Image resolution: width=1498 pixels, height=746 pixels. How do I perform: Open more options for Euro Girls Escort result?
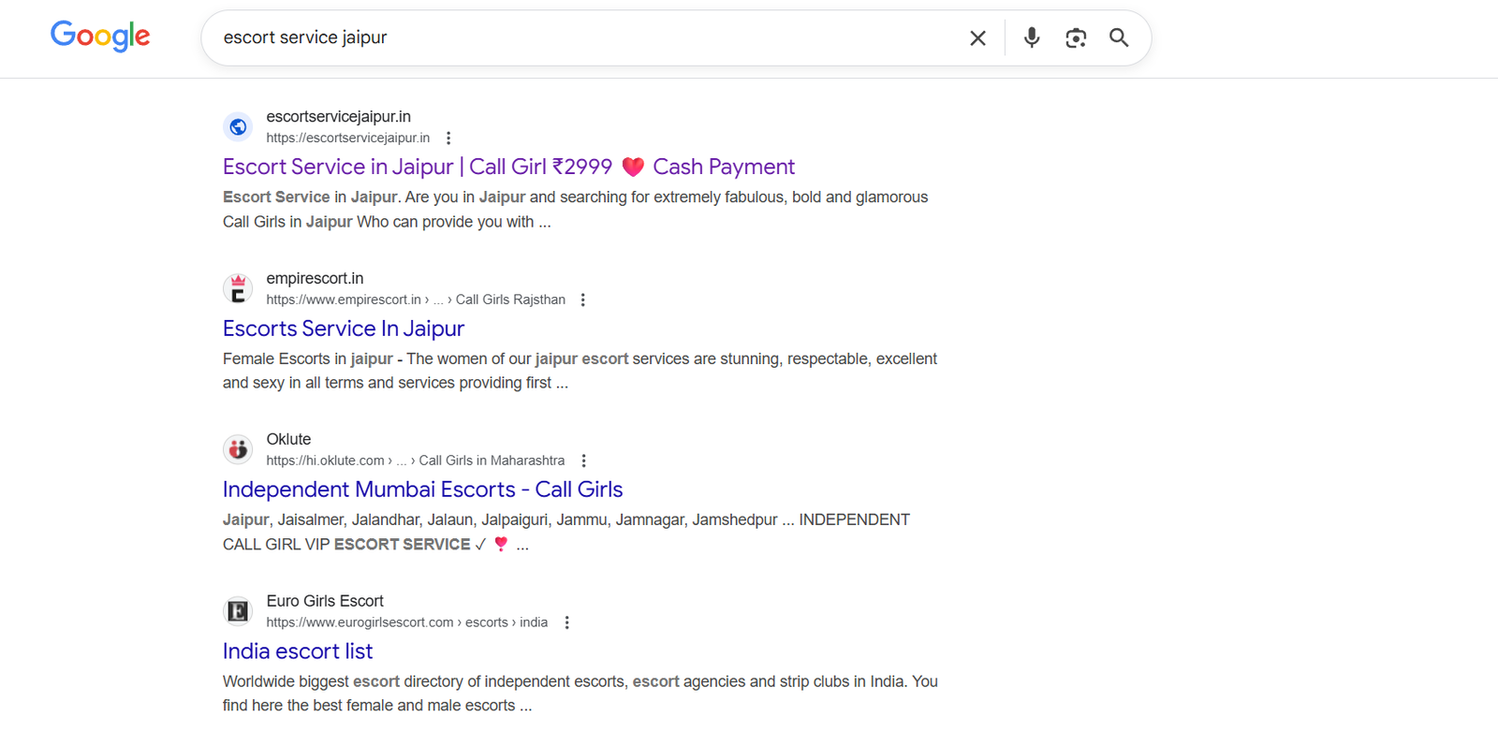566,623
